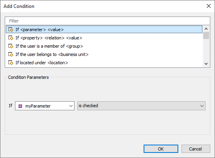Select 'If <property> <relation> <value>' entry

[104, 38]
